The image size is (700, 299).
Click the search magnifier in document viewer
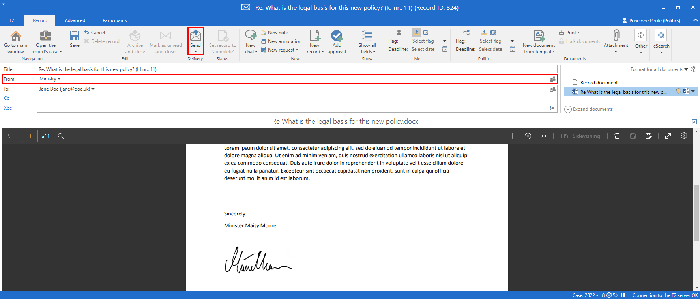click(61, 136)
